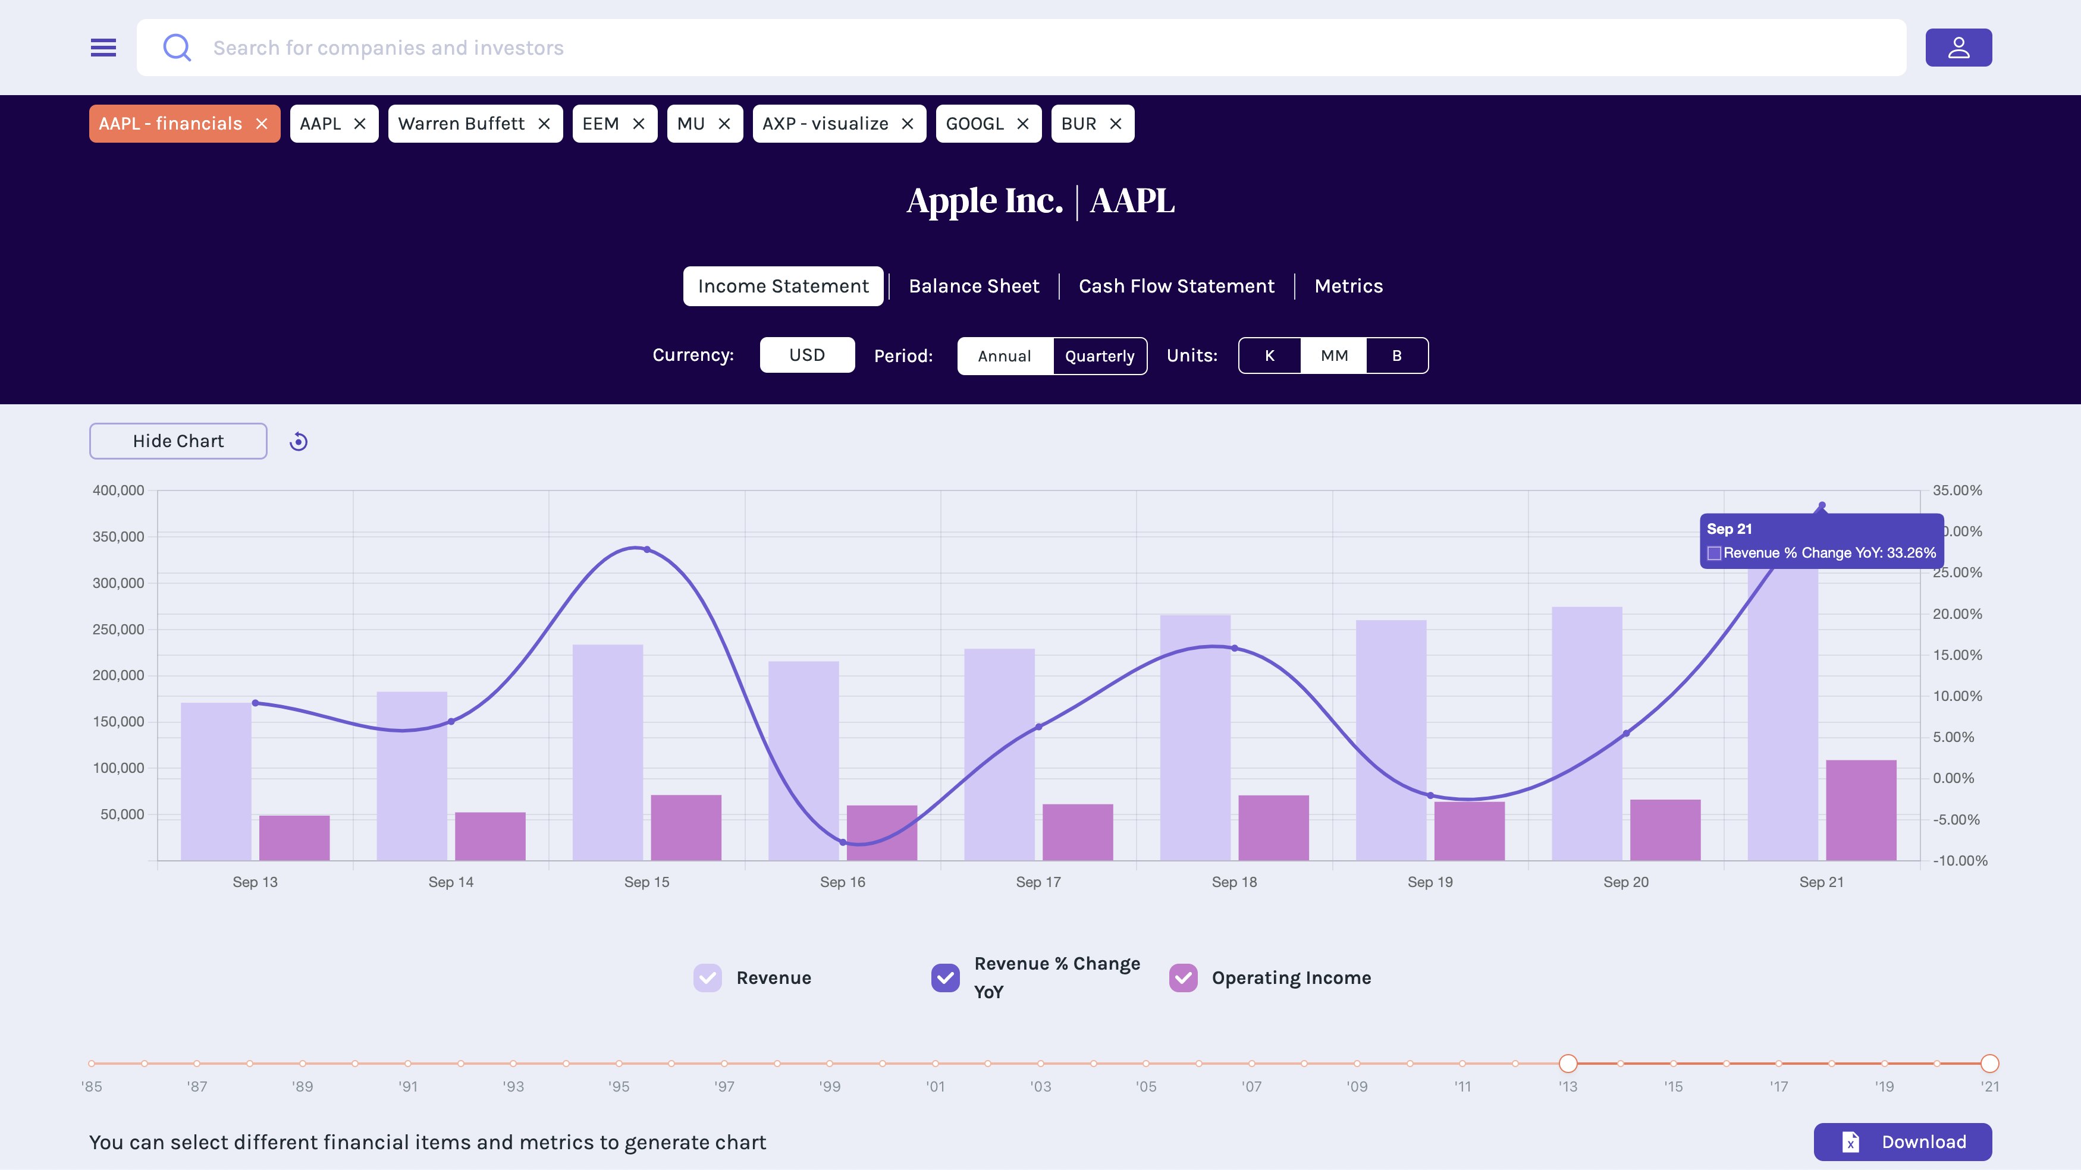
Task: Set units to K
Action: (1270, 356)
